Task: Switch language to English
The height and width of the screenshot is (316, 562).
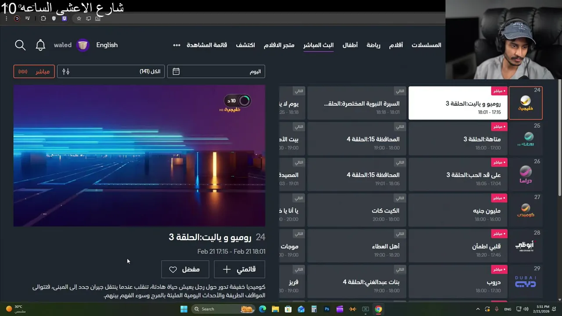Action: tap(107, 45)
